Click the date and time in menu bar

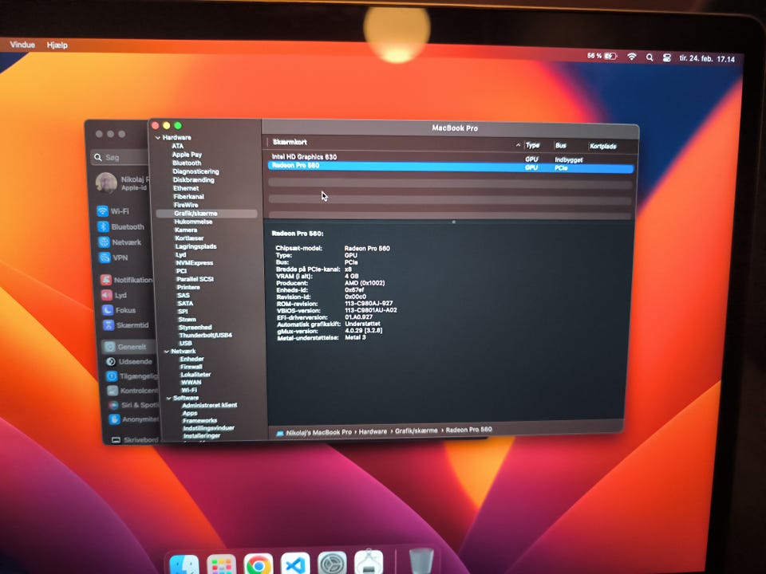click(707, 58)
